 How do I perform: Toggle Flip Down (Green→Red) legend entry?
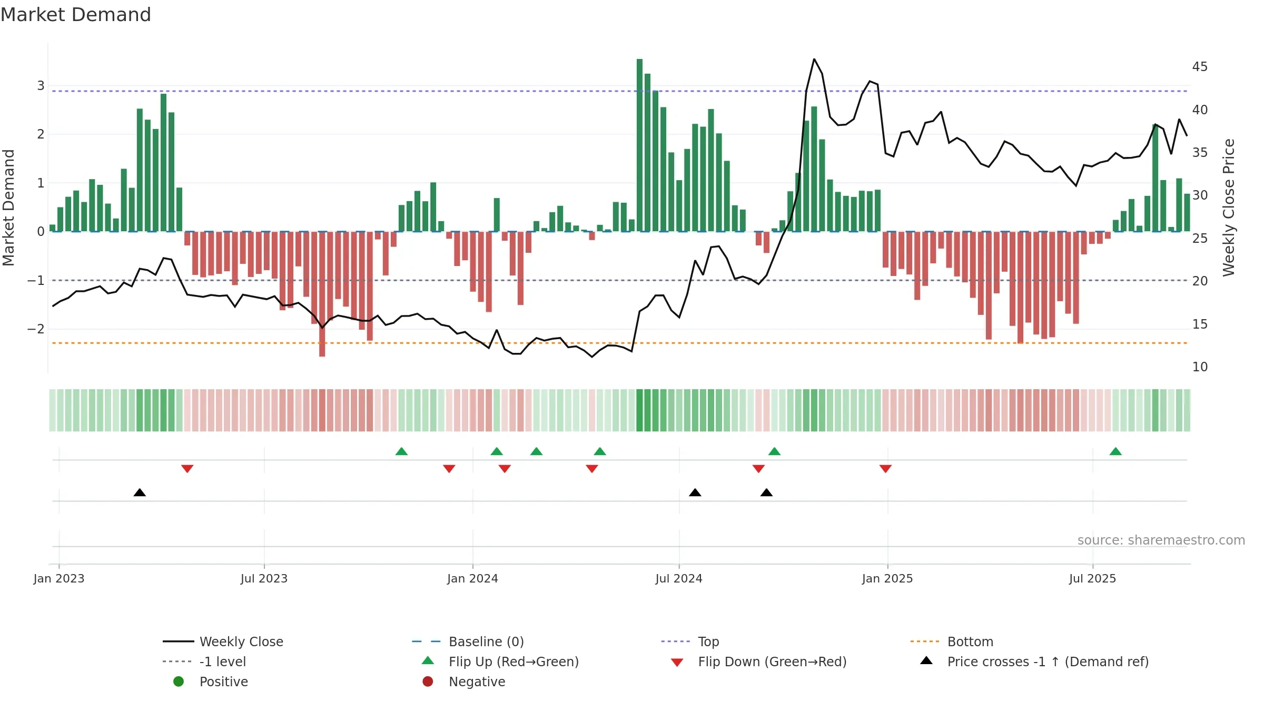click(759, 661)
